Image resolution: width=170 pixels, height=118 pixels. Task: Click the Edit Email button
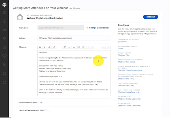pos(150,17)
